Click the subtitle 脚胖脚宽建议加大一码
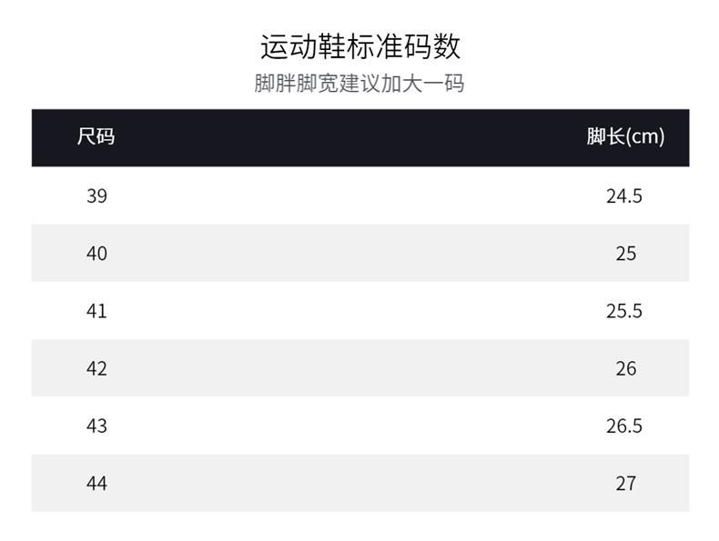This screenshot has width=719, height=541. 359,84
